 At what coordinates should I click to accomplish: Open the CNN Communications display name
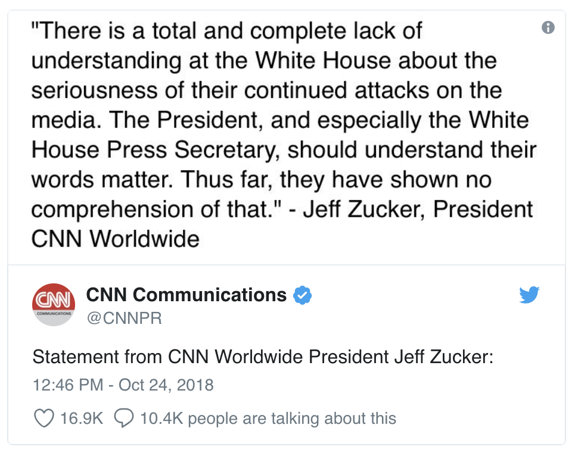[x=186, y=295]
